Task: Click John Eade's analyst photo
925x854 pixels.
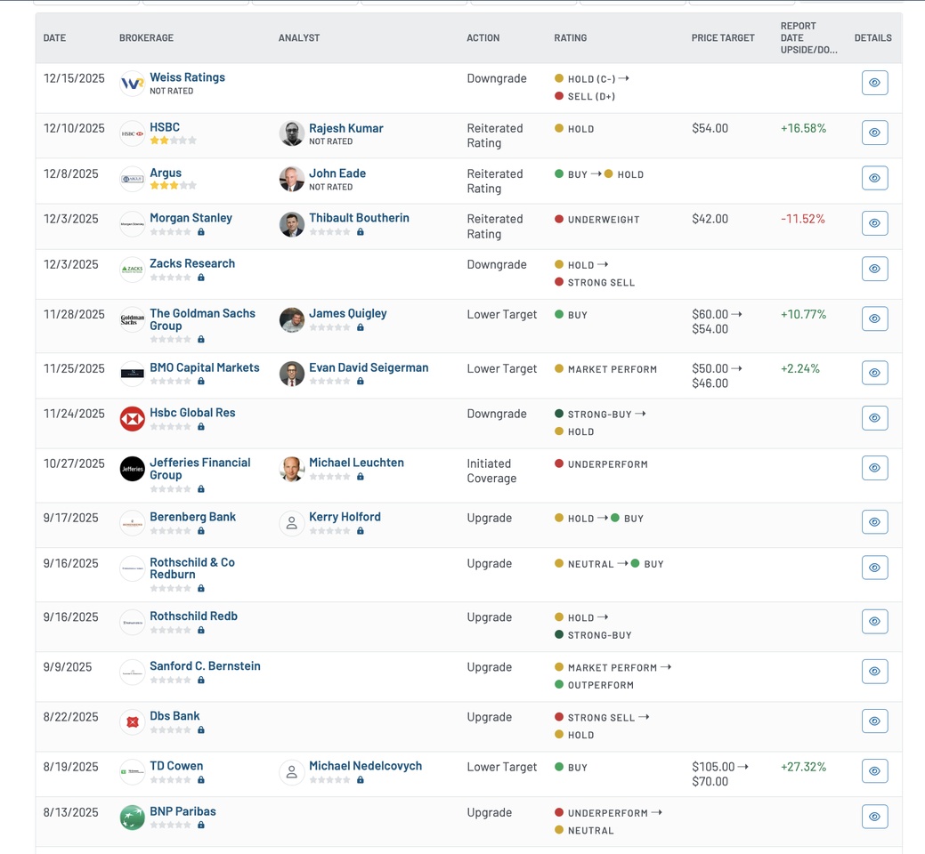Action: 292,179
